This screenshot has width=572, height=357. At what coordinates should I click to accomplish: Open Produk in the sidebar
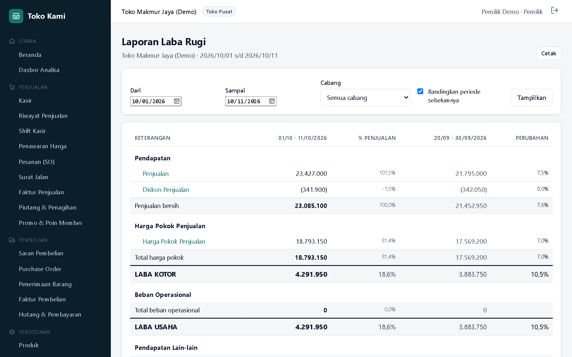(29, 345)
